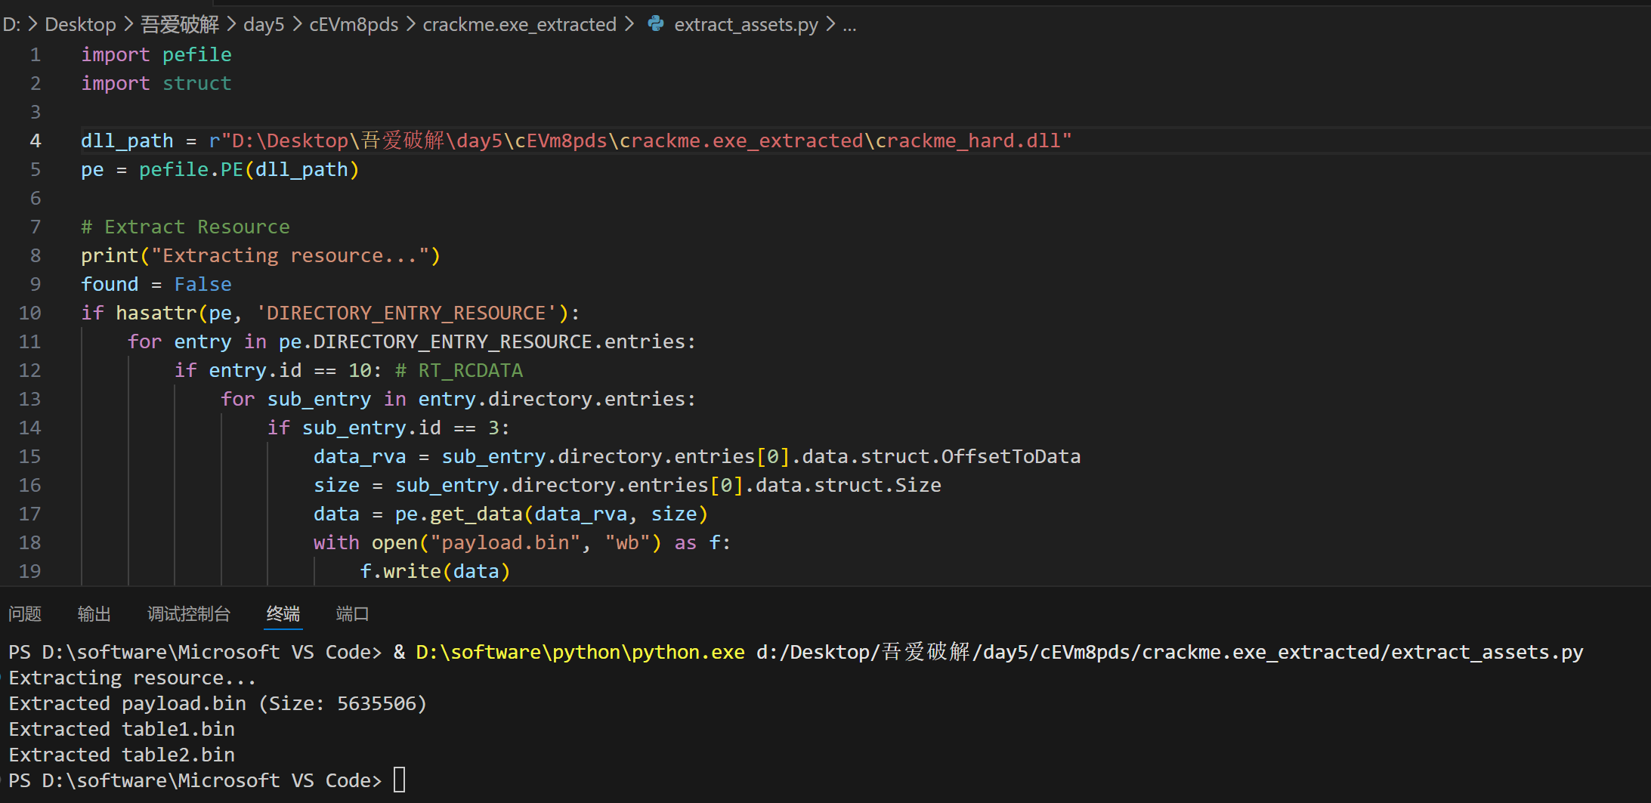Click the D: drive breadcrumb
The image size is (1651, 803).
(11, 25)
